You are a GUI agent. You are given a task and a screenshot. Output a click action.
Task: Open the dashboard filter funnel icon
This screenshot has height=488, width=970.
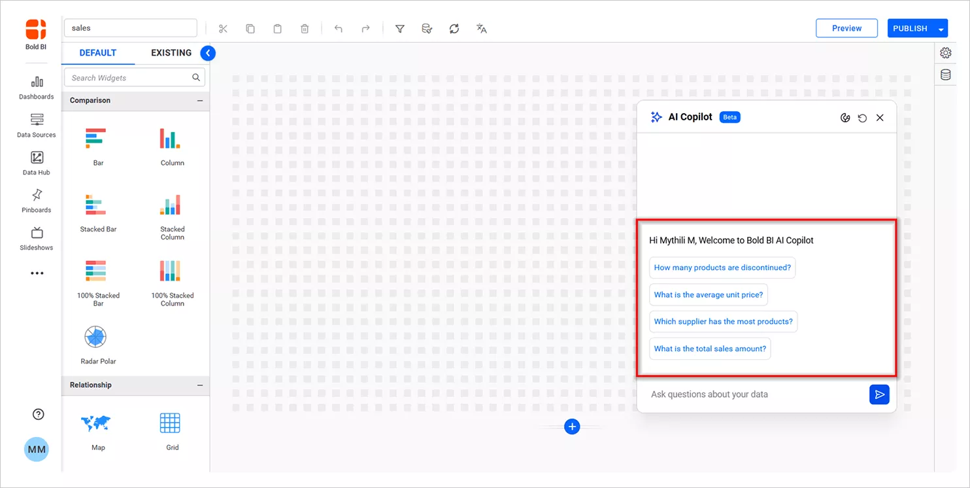point(400,28)
